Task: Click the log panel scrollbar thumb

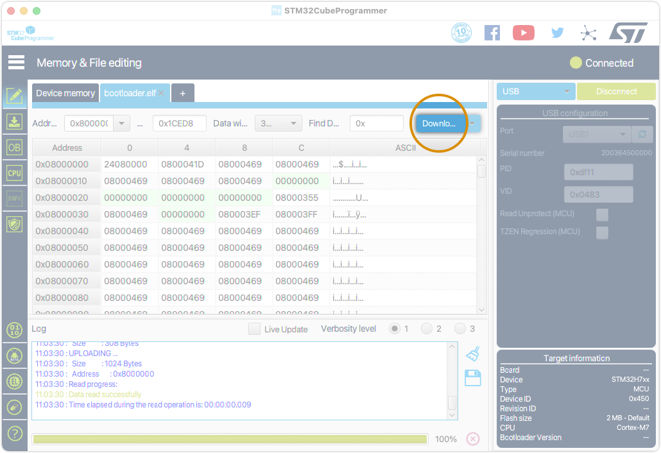Action: [x=452, y=402]
